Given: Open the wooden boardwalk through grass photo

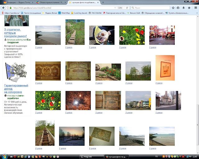Looking at the screenshot, I should [75, 32].
